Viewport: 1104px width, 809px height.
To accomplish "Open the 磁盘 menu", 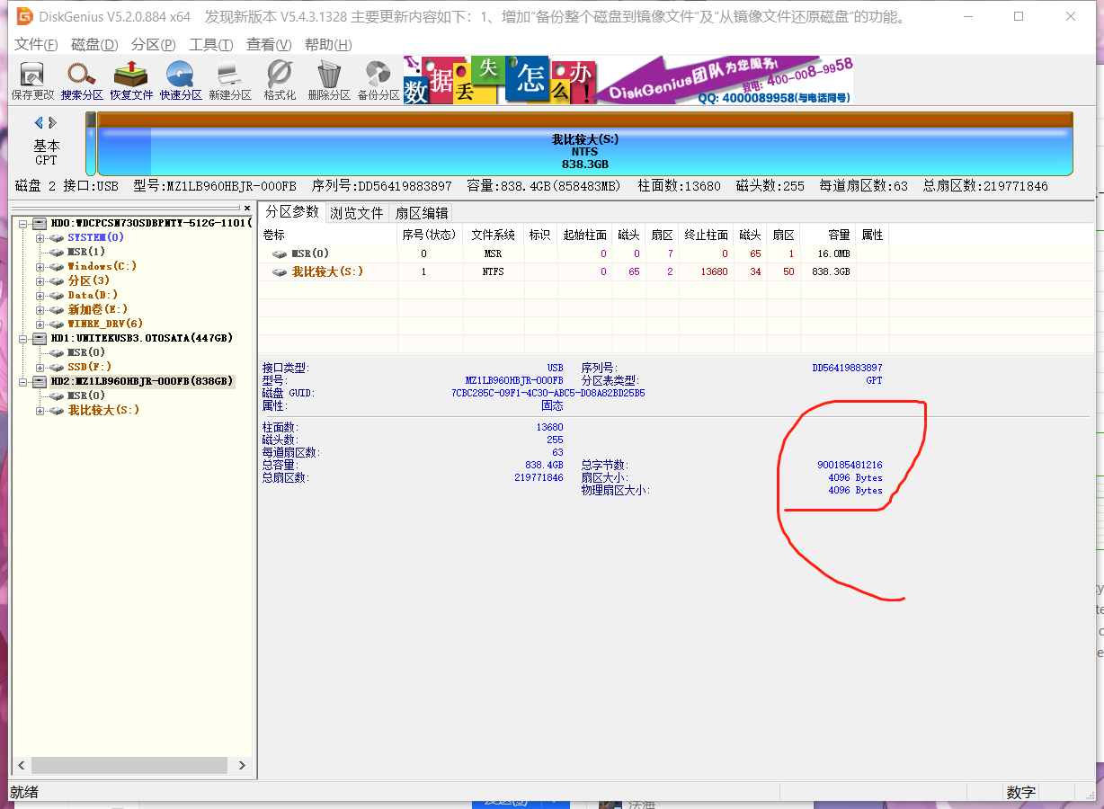I will (x=93, y=44).
